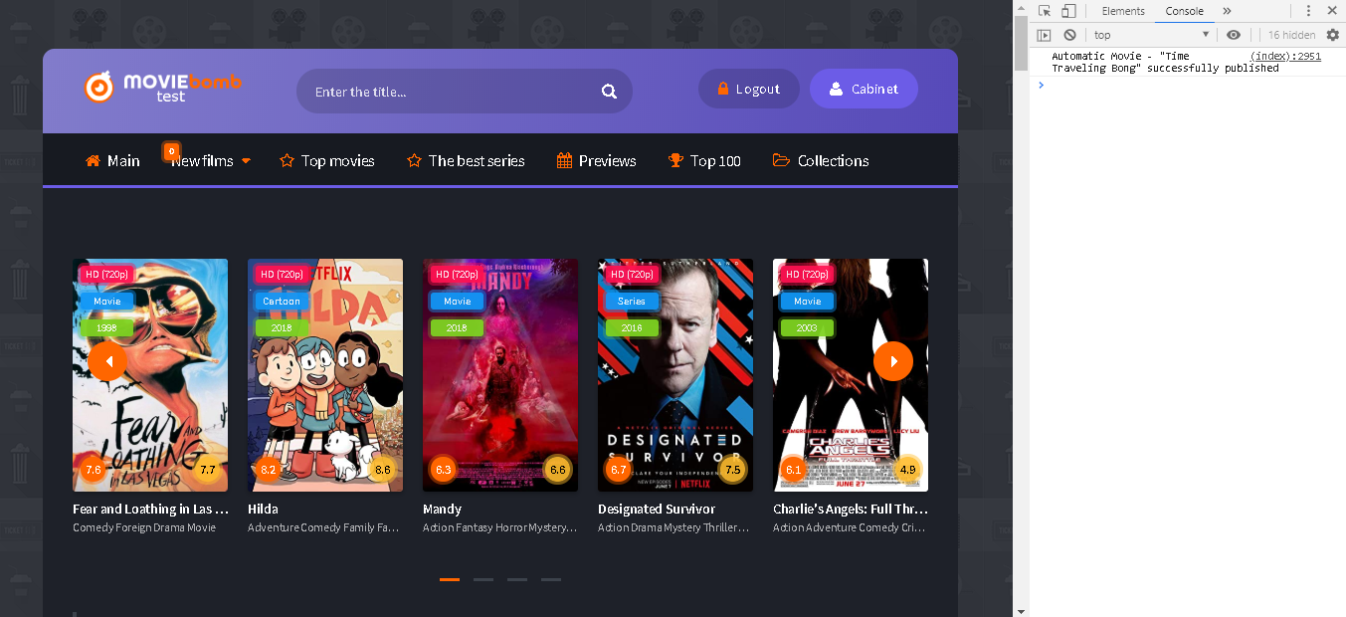Expand the New films dropdown
1346x617 pixels.
(210, 160)
